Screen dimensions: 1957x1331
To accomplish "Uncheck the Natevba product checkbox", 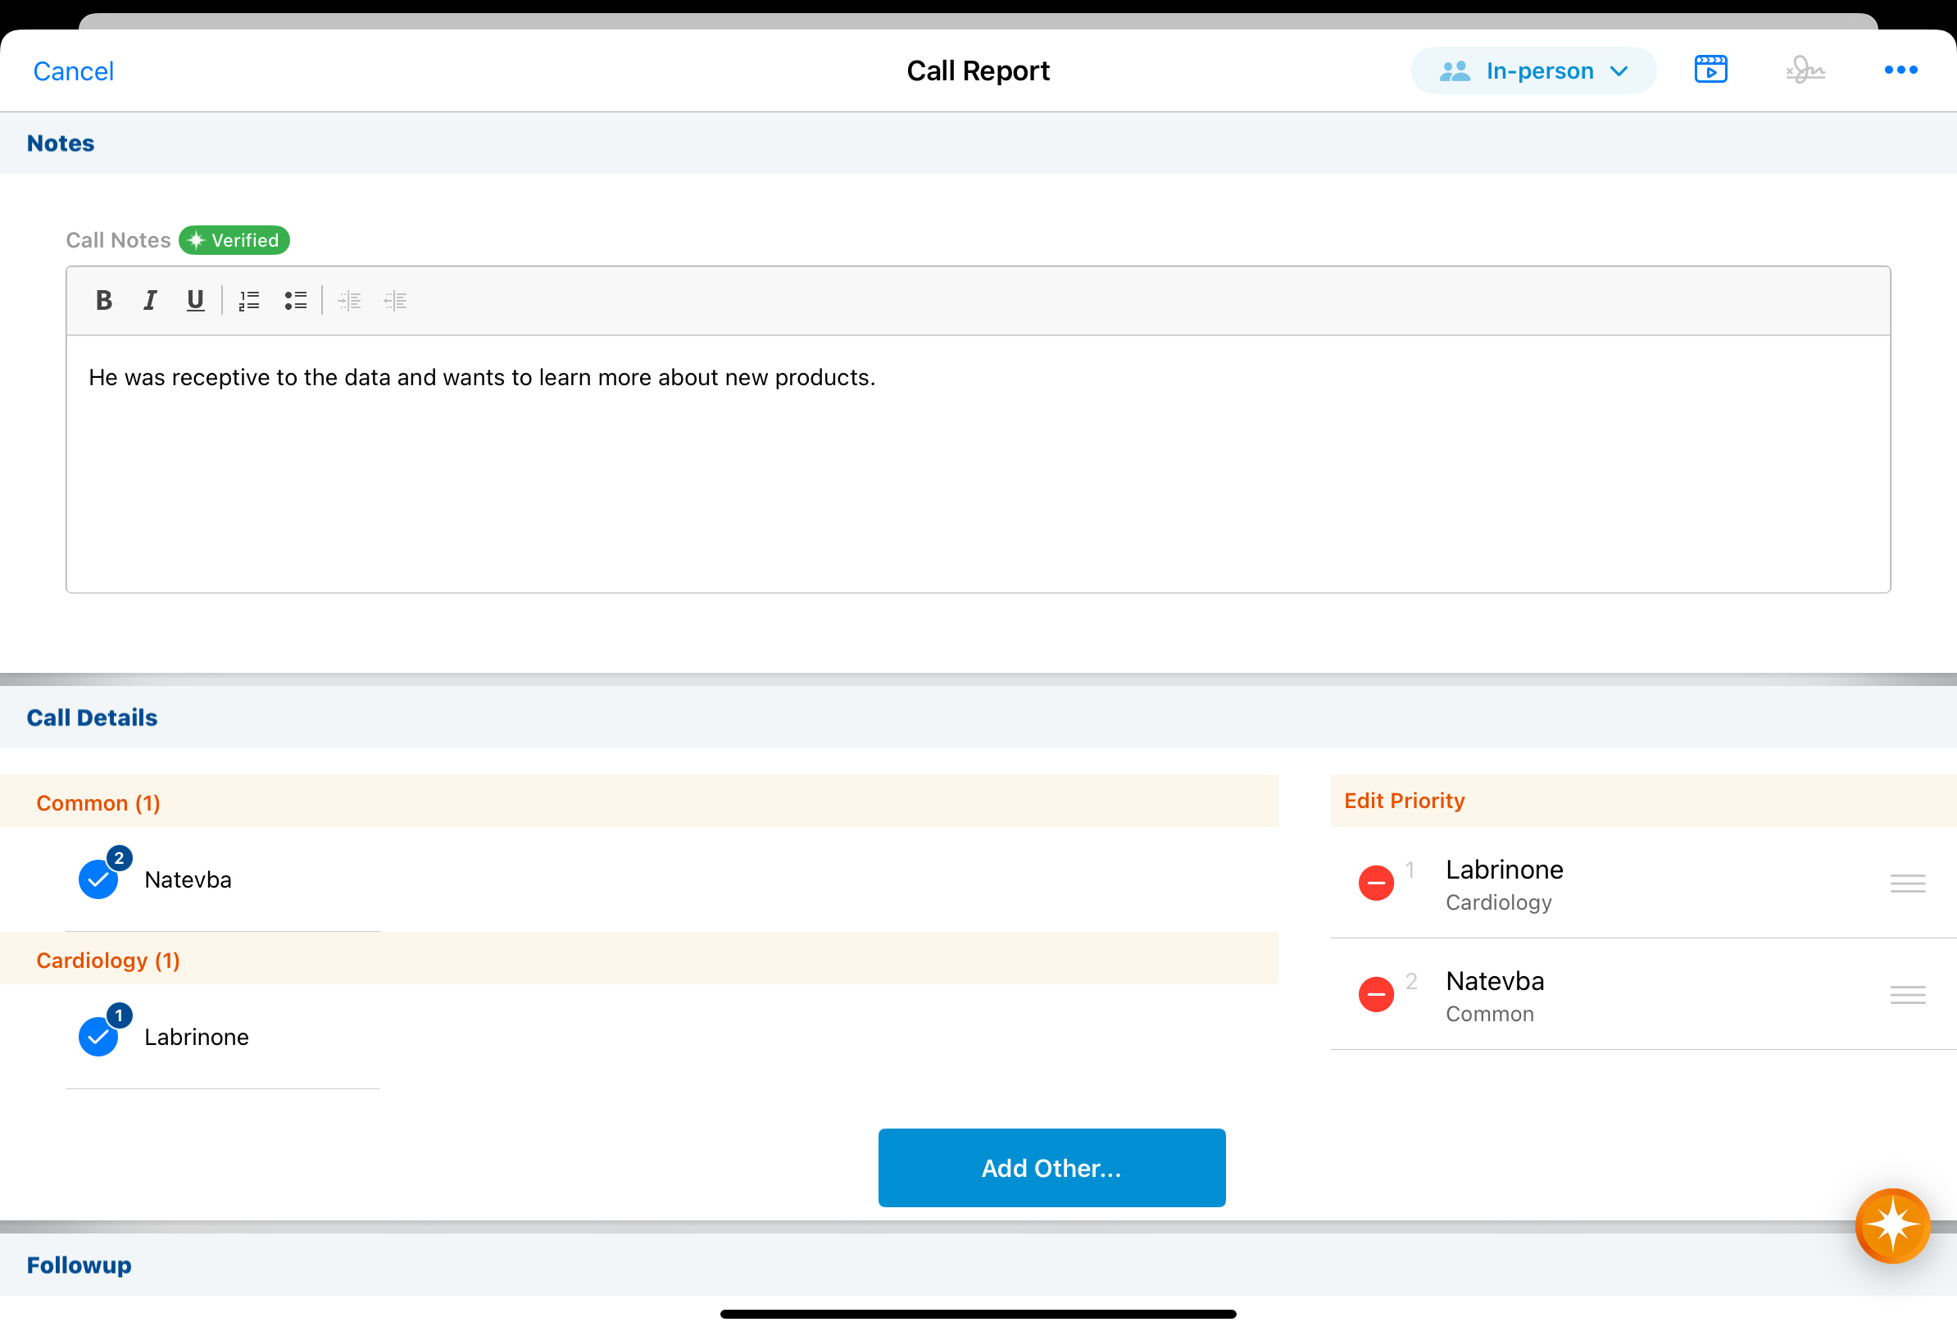I will [x=98, y=879].
